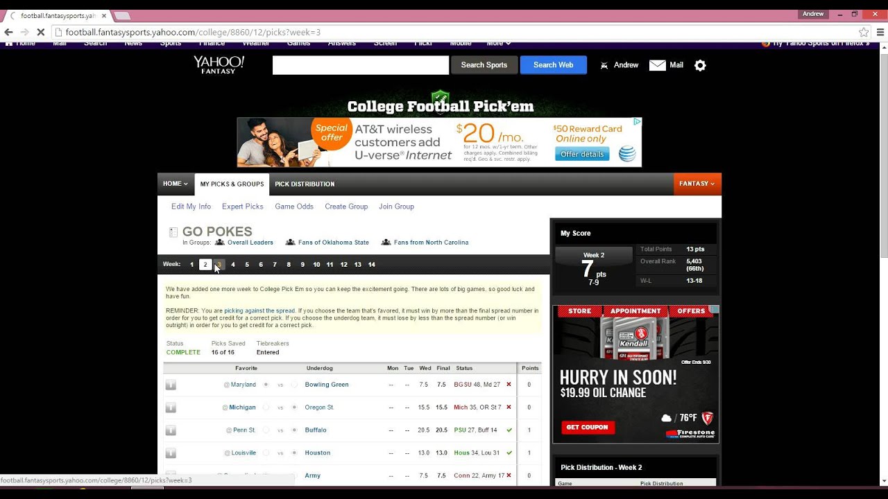Click the Firestone weather cloud icon
The height and width of the screenshot is (499, 888).
pos(666,418)
